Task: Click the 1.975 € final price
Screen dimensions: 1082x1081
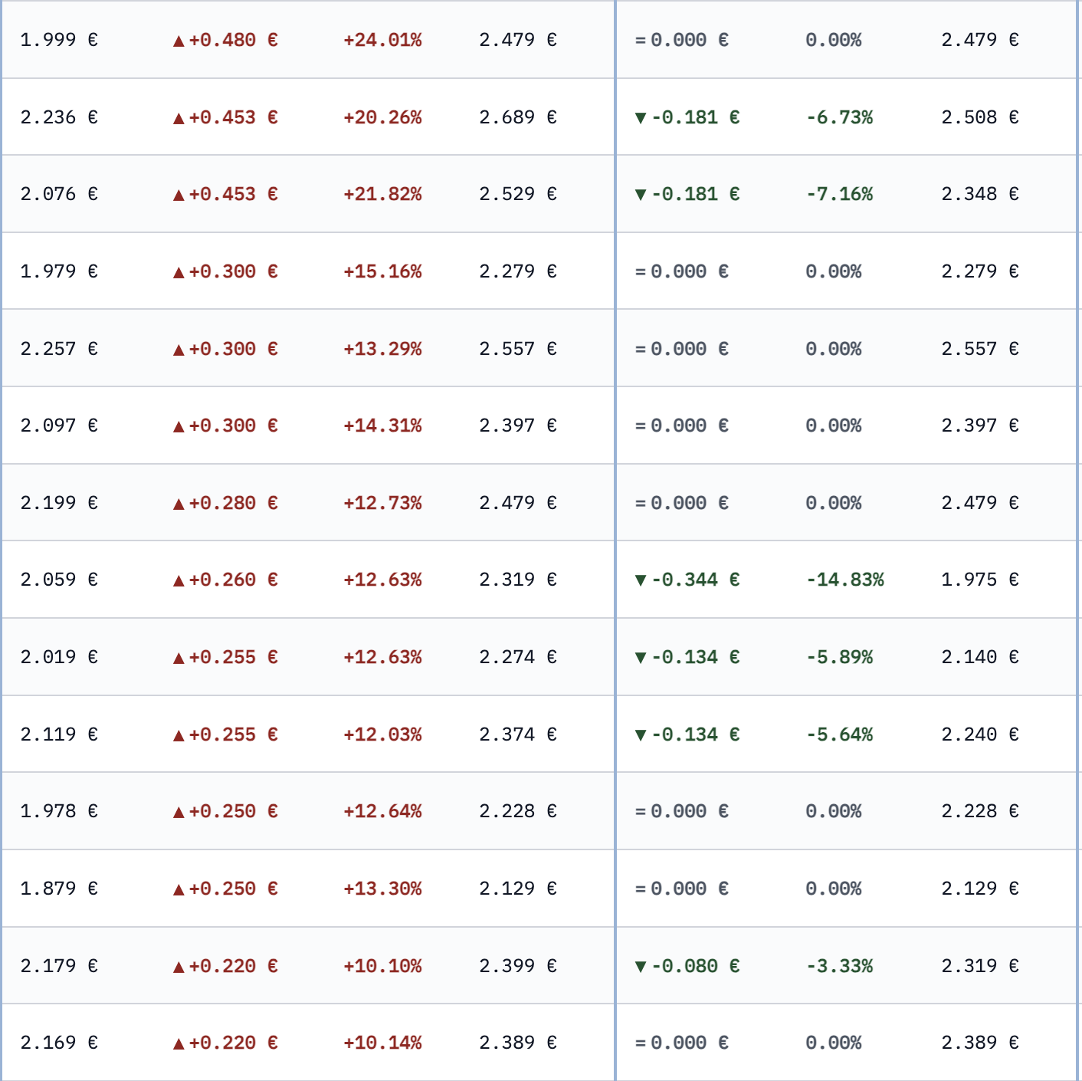Action: click(x=979, y=580)
